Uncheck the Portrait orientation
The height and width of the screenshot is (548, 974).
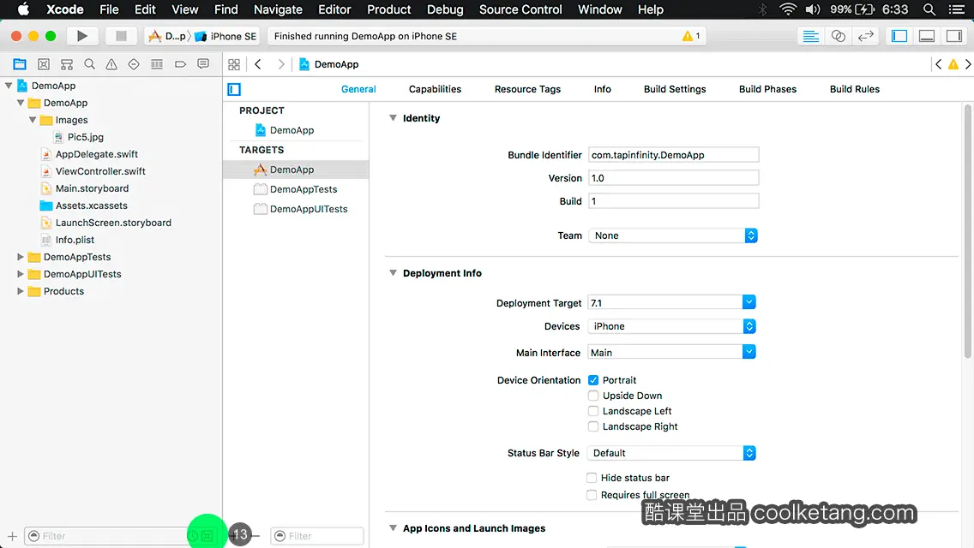593,380
